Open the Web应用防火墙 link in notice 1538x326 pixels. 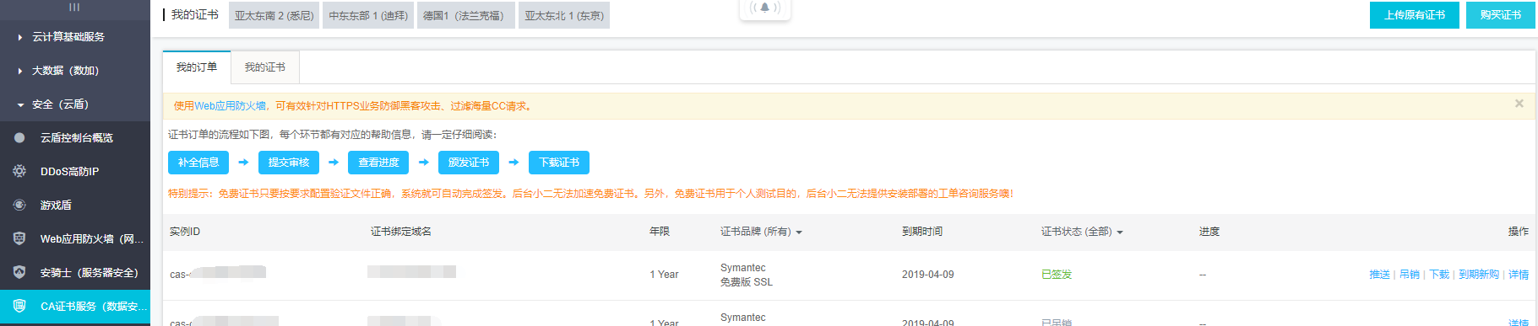coord(231,106)
